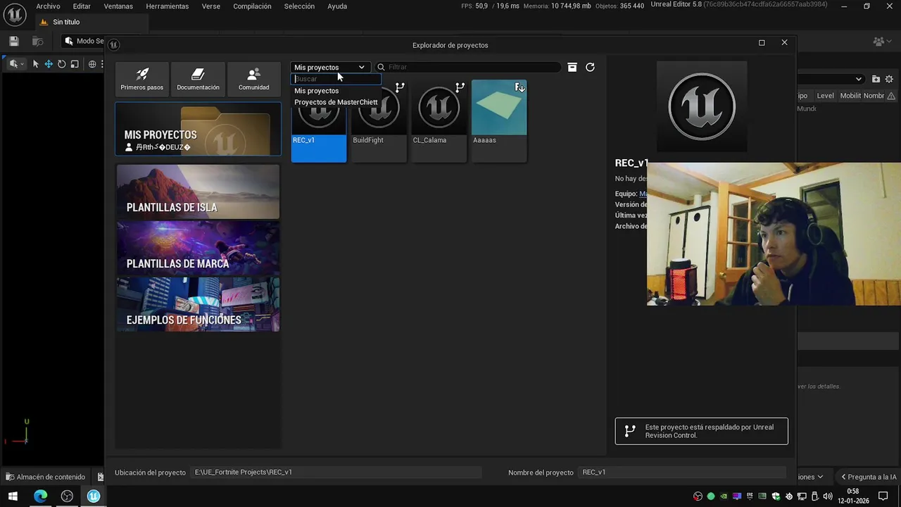This screenshot has width=901, height=507.
Task: Open the Selección menu
Action: [299, 6]
